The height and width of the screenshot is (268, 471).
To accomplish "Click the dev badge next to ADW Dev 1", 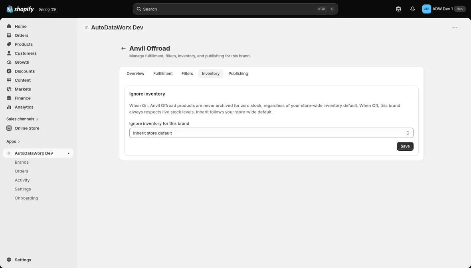I will click(459, 9).
